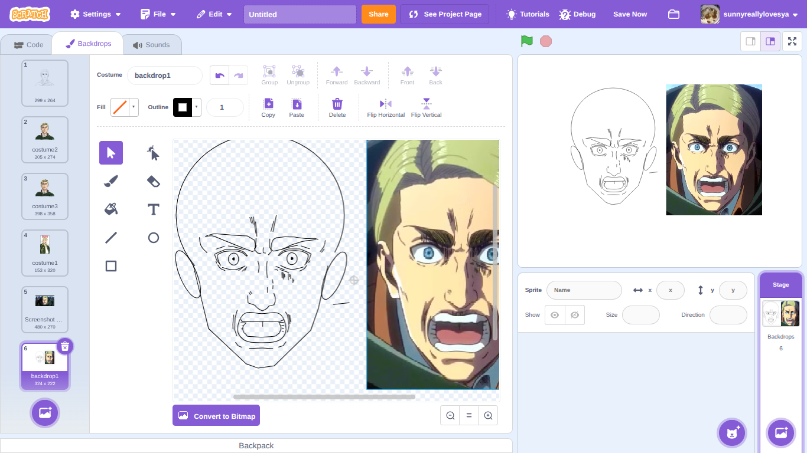Ungroup the selected shapes
Screen dimensions: 807x453
coord(298,75)
